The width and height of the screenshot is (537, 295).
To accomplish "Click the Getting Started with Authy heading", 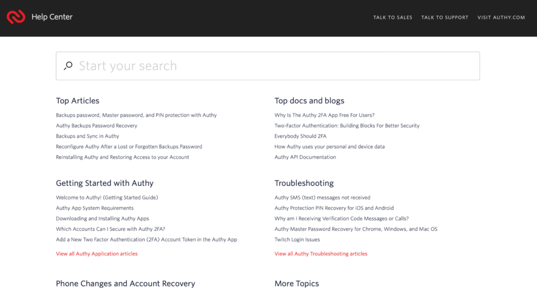I will coord(104,183).
